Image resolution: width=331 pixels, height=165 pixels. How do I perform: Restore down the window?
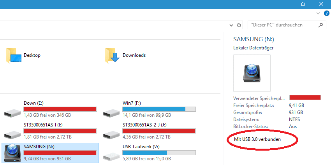(304, 4)
